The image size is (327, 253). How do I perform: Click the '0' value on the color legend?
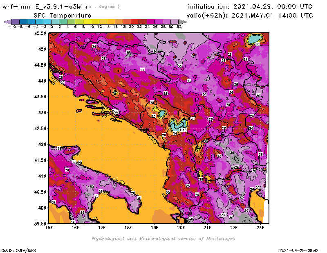[x=52, y=27]
